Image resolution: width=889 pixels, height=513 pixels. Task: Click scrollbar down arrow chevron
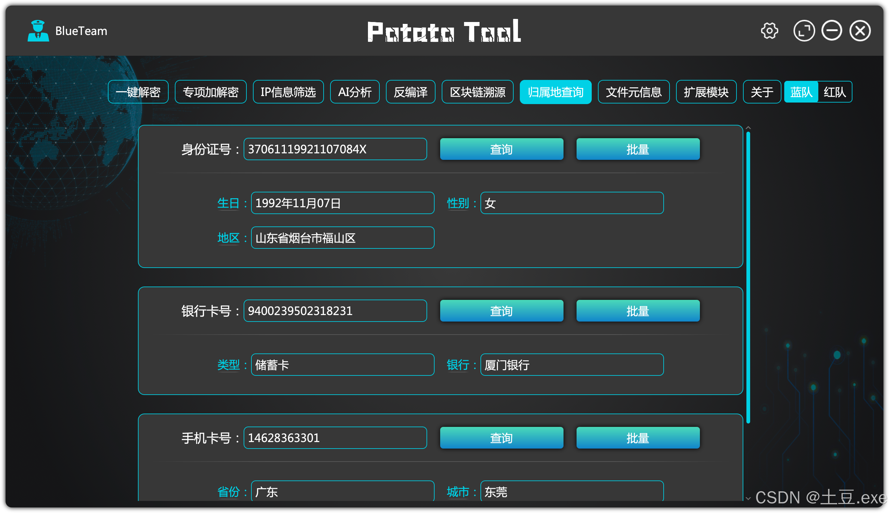[748, 498]
